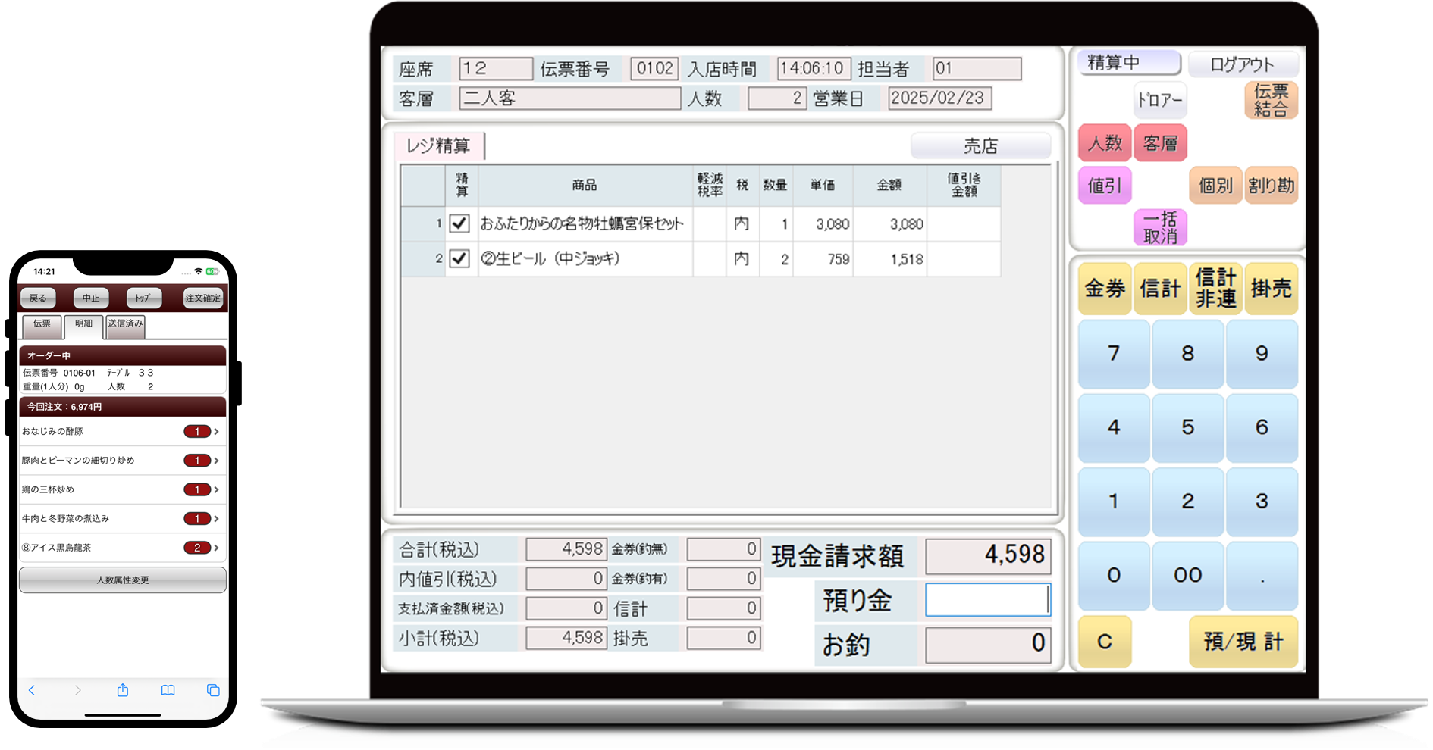1433x750 pixels.
Task: Tap the Safari share icon on phone
Action: (x=123, y=690)
